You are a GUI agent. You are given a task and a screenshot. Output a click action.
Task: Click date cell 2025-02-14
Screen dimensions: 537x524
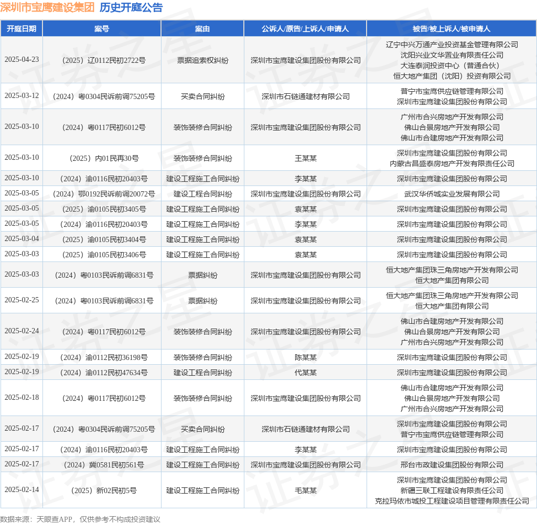pos(22,489)
